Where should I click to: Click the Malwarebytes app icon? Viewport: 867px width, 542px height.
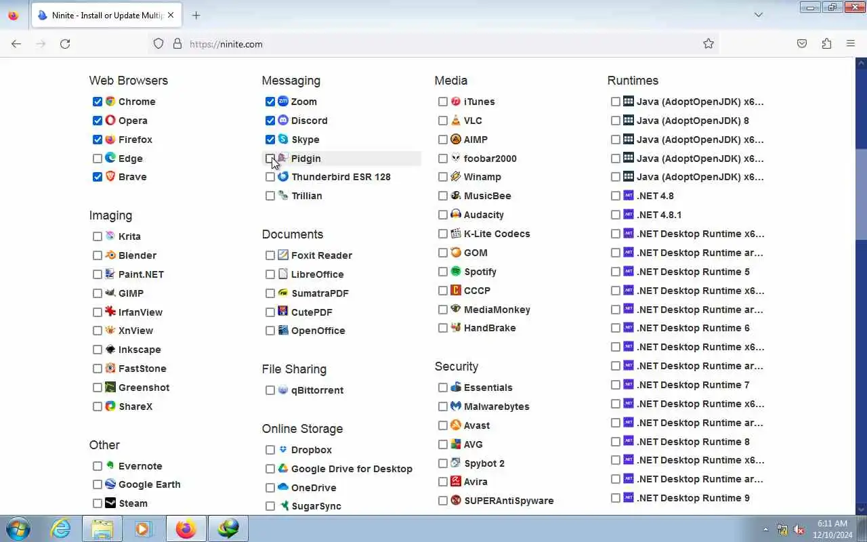(456, 406)
